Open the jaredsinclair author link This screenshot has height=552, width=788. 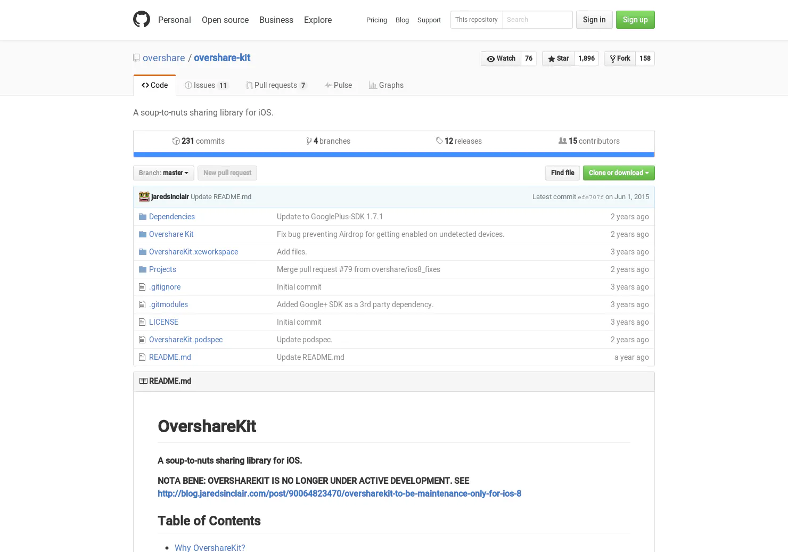pyautogui.click(x=170, y=197)
